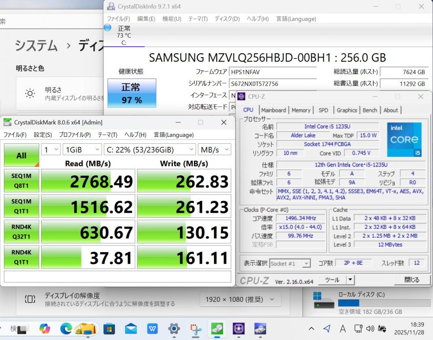Viewport: 433px width, 340px height.
Task: Open the Snipping Tool taskbar icon
Action: [x=196, y=329]
